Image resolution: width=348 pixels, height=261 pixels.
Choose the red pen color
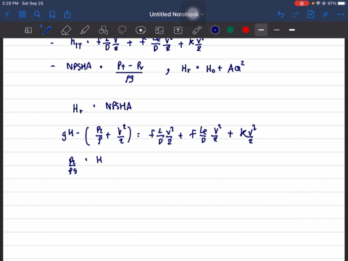click(246, 30)
